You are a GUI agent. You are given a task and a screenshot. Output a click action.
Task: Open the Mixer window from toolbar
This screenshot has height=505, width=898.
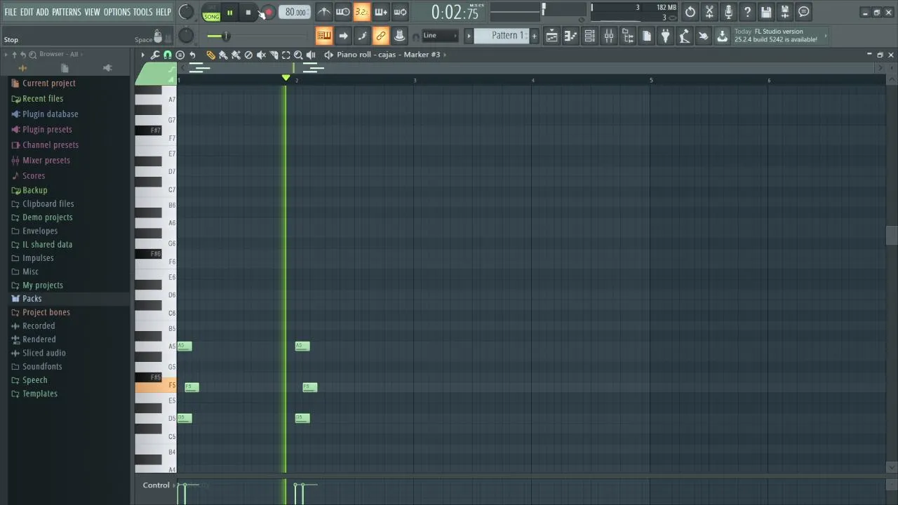coord(609,36)
